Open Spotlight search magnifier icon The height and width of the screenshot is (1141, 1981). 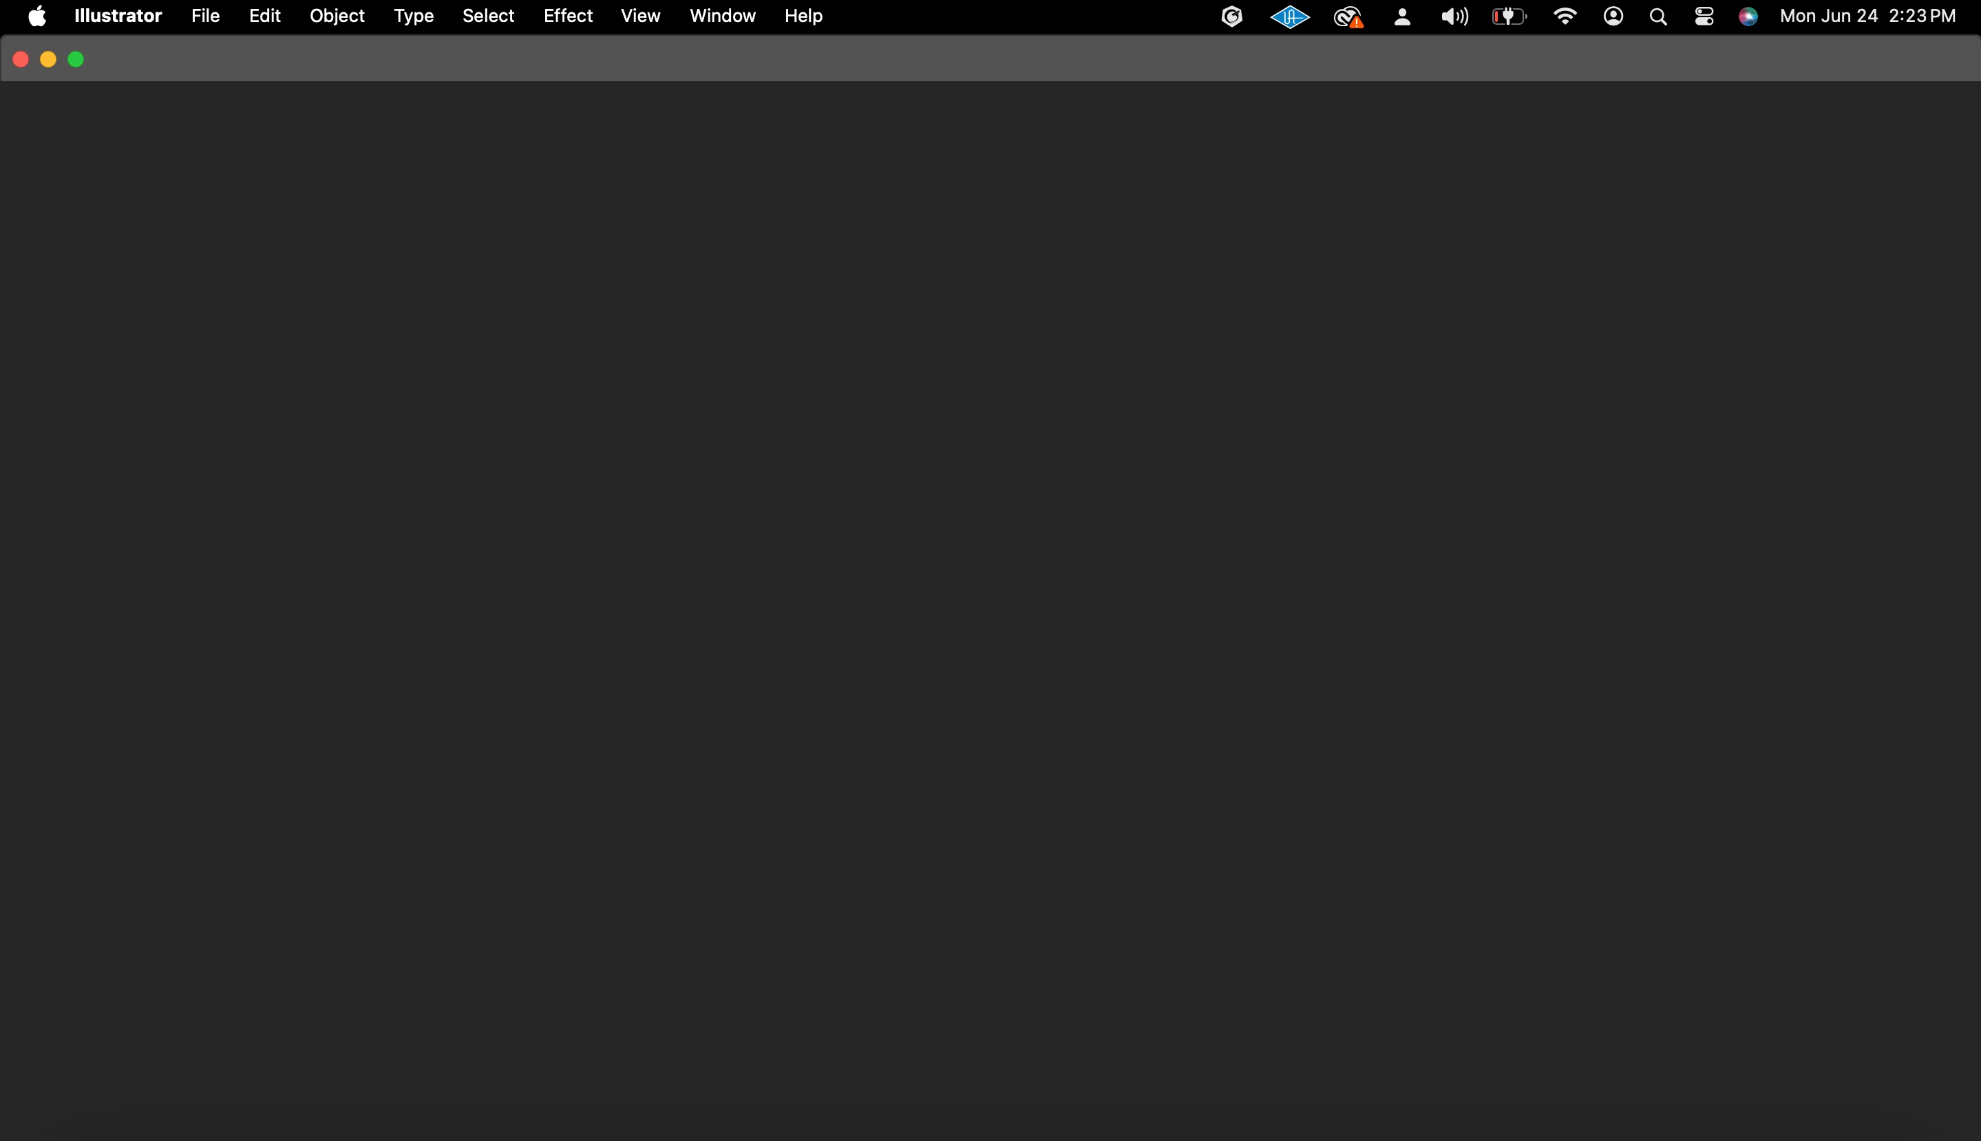coord(1657,17)
